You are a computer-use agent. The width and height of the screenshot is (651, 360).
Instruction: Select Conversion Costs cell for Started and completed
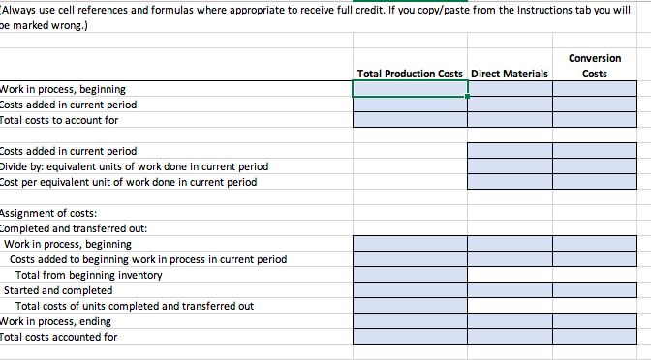[595, 290]
